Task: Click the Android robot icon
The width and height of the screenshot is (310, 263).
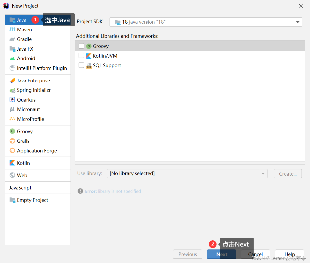Action: pos(12,59)
